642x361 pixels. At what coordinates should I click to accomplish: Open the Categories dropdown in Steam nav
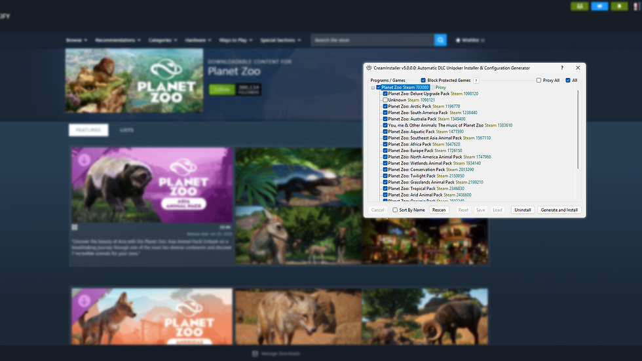pyautogui.click(x=162, y=40)
